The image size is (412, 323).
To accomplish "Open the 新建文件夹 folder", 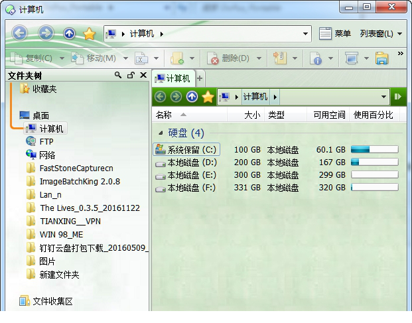I will point(53,275).
